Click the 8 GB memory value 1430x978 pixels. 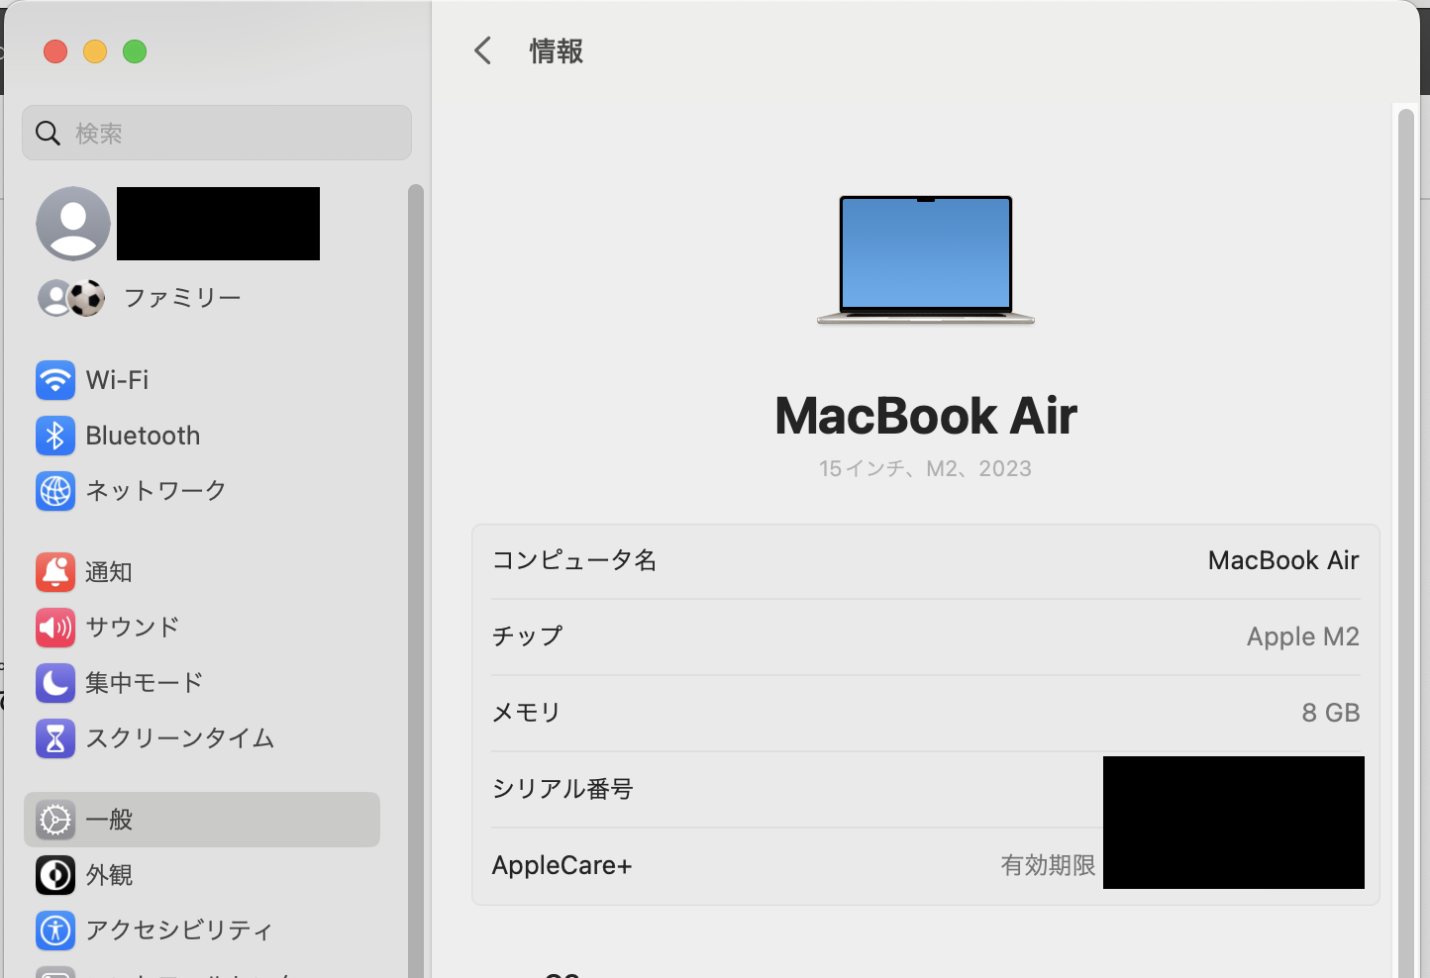[x=1331, y=713]
